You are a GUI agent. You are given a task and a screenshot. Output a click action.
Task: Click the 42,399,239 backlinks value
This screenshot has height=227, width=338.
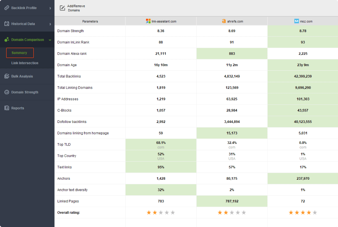tap(303, 76)
